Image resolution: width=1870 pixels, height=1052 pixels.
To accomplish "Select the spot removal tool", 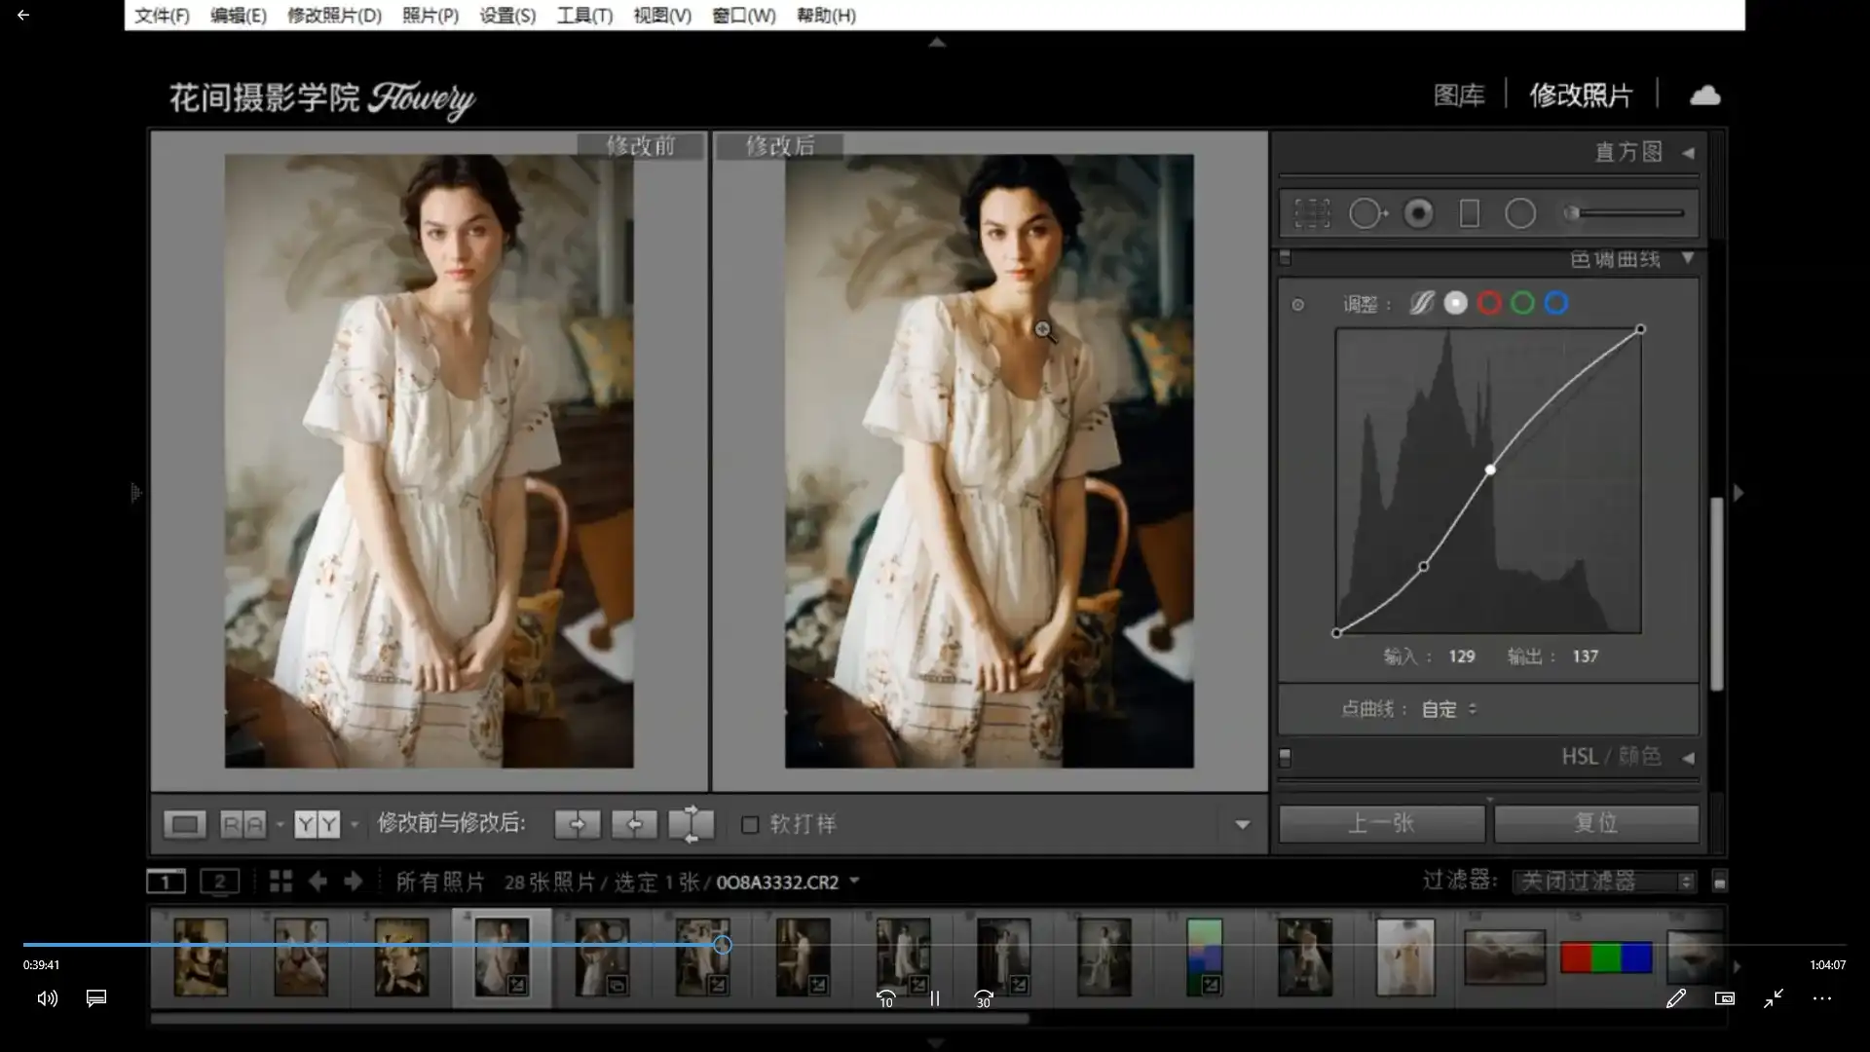I will pyautogui.click(x=1366, y=213).
